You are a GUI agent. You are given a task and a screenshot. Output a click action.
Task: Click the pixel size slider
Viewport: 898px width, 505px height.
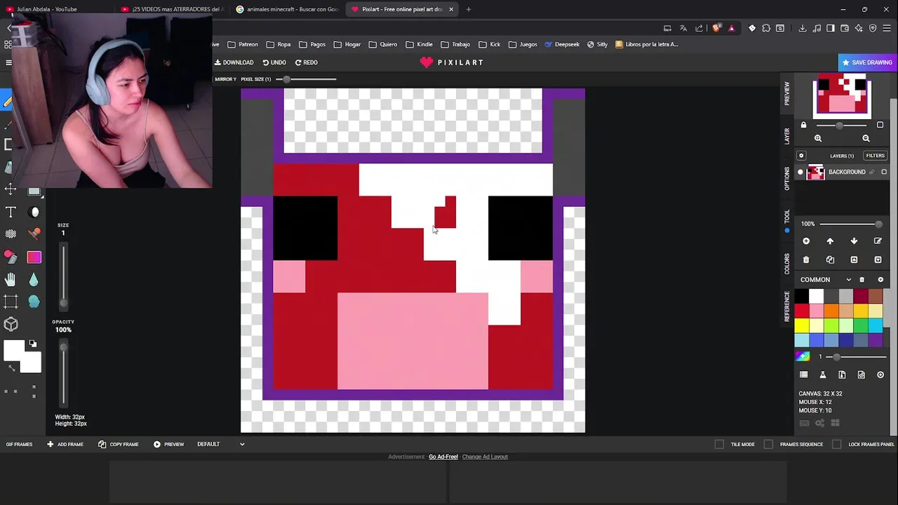click(306, 79)
